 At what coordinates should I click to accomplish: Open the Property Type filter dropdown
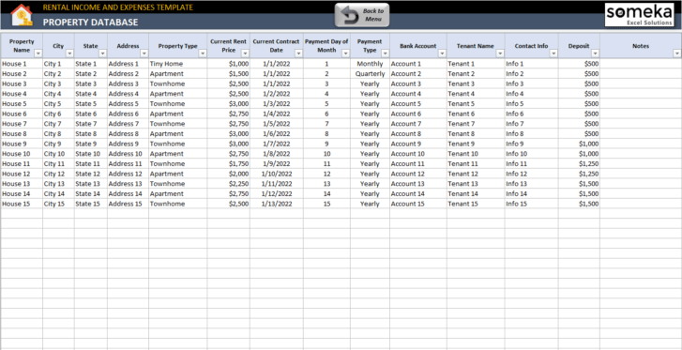pyautogui.click(x=203, y=53)
